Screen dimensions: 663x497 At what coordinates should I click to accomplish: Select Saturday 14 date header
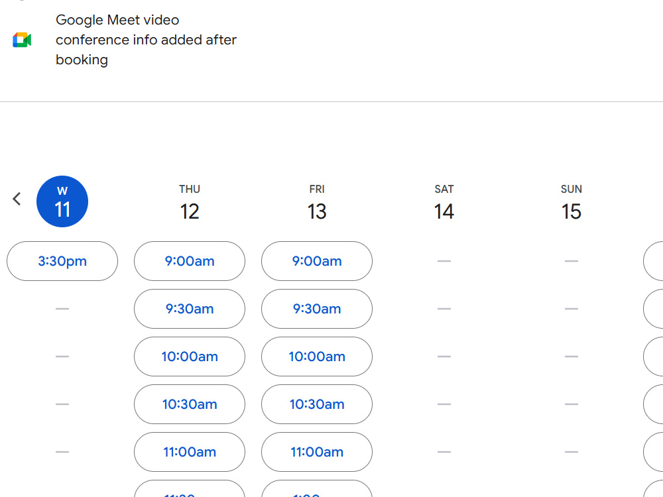coord(444,202)
